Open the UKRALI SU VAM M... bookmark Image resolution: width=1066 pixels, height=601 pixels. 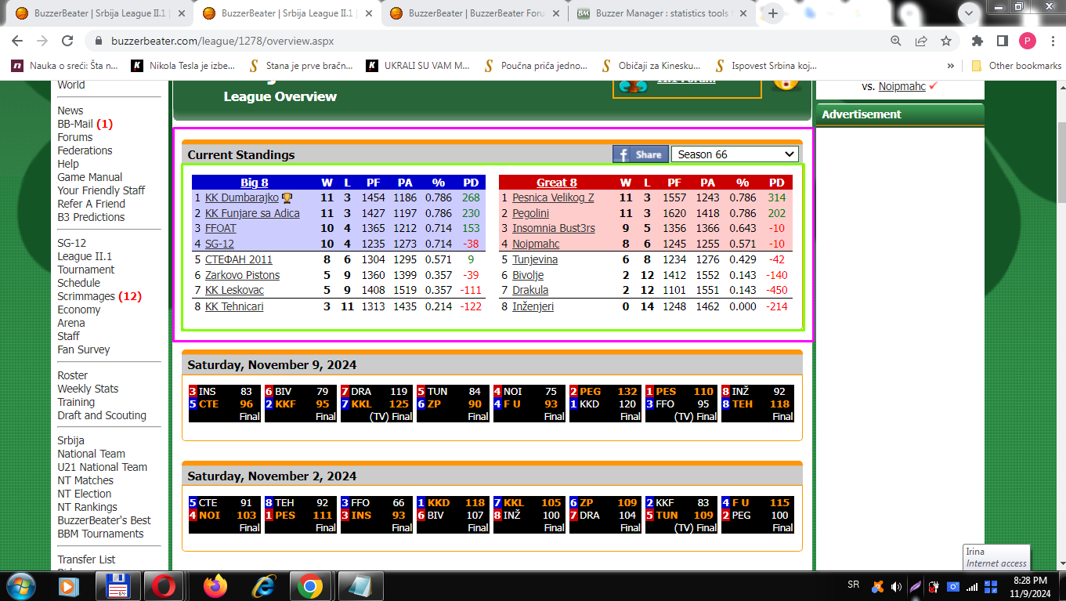pos(418,66)
